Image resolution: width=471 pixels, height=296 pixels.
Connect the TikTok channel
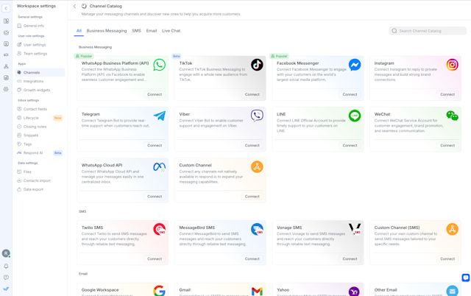pyautogui.click(x=252, y=94)
